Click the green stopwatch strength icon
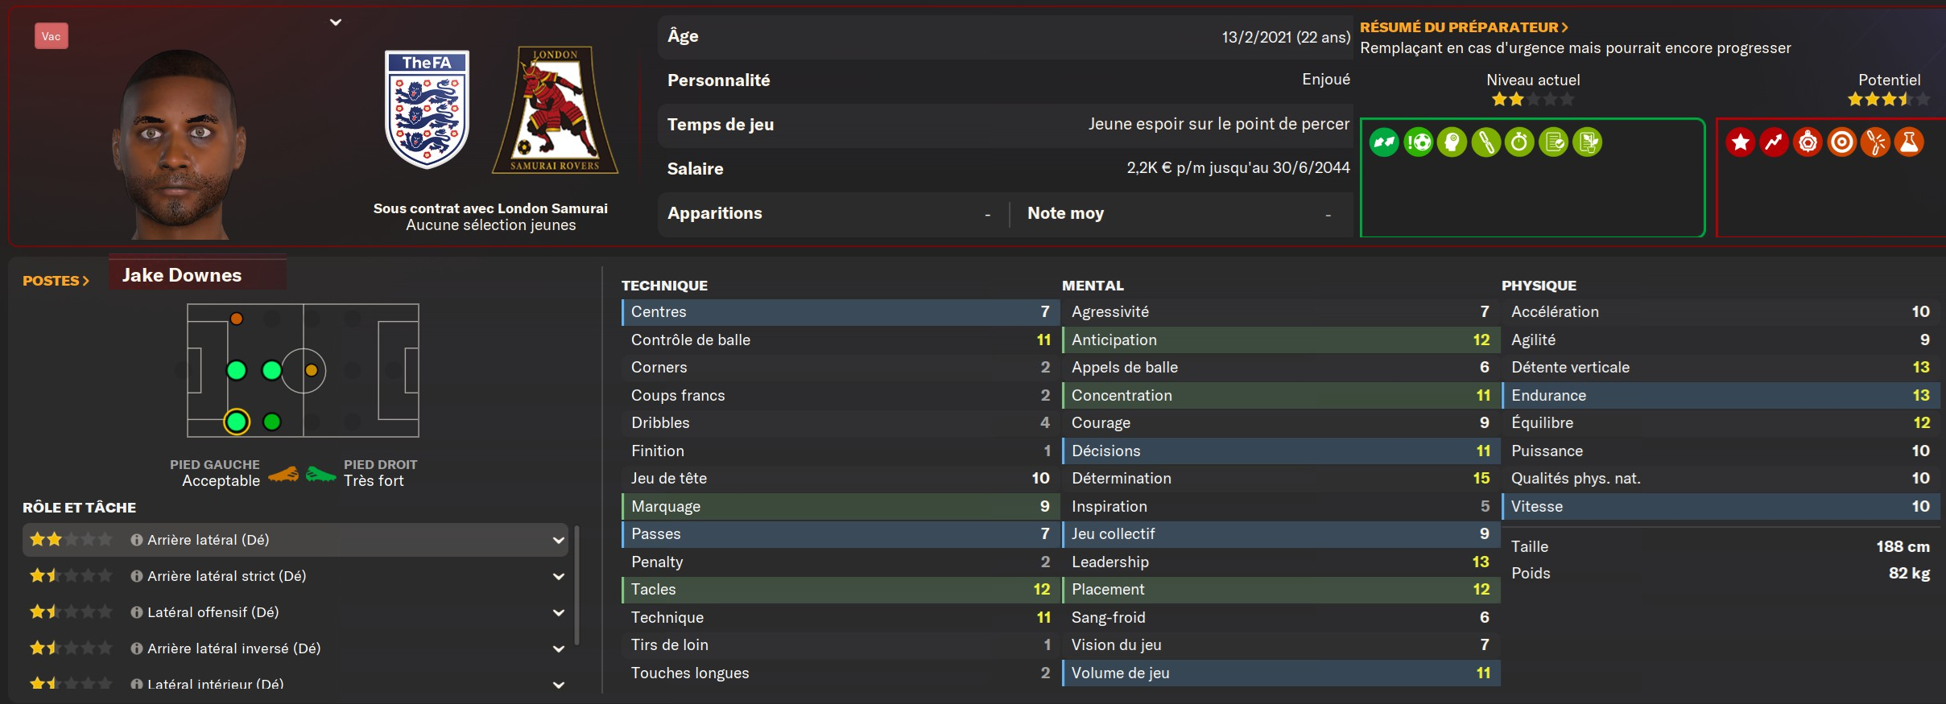Screen dimensions: 1946x704 pos(1519,143)
